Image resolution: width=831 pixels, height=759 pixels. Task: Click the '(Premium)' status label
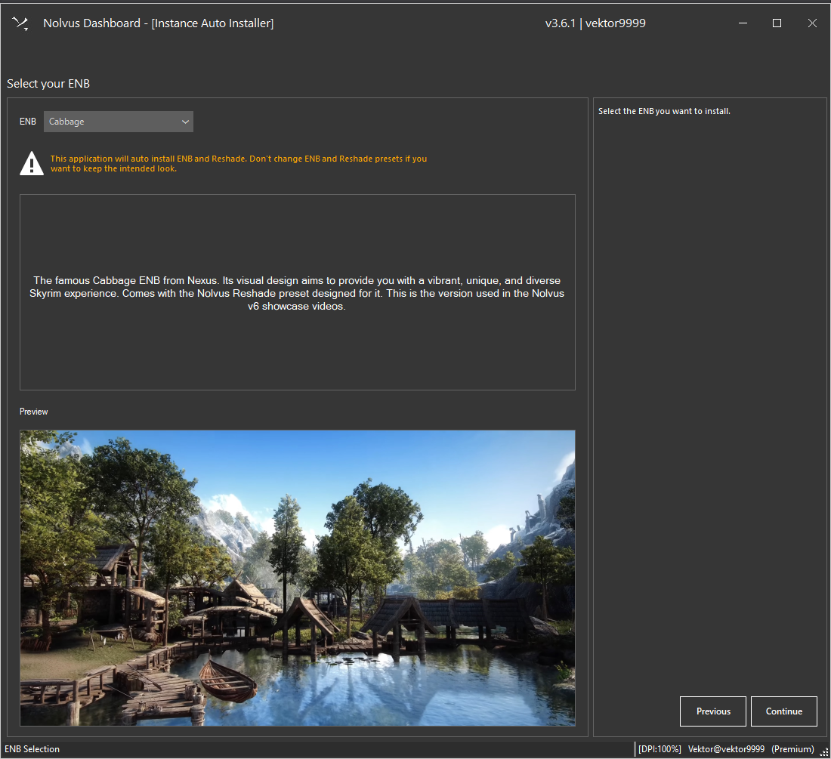pyautogui.click(x=792, y=749)
